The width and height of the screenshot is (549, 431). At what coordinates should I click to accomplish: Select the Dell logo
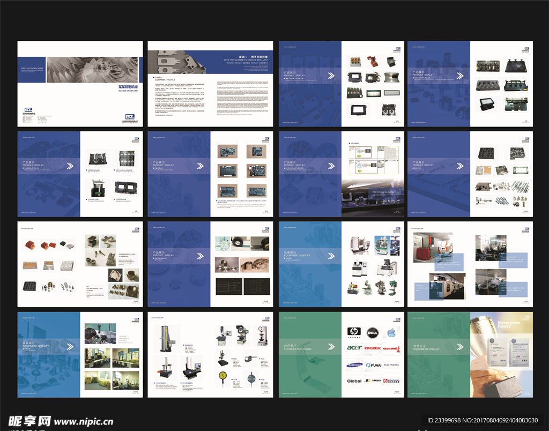pos(373,333)
